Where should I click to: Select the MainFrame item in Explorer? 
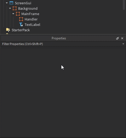30,14
